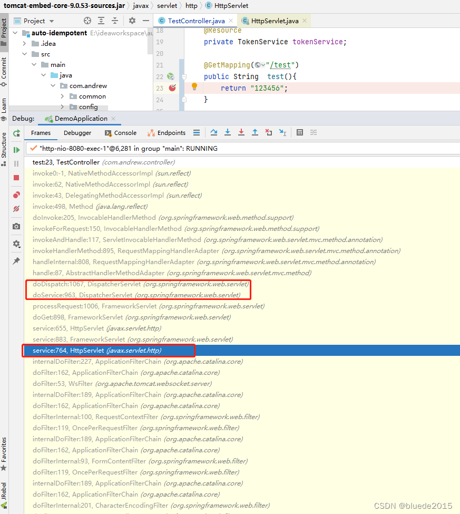The width and height of the screenshot is (460, 514).
Task: Collapse the auto-idempotent project node
Action: (15, 33)
